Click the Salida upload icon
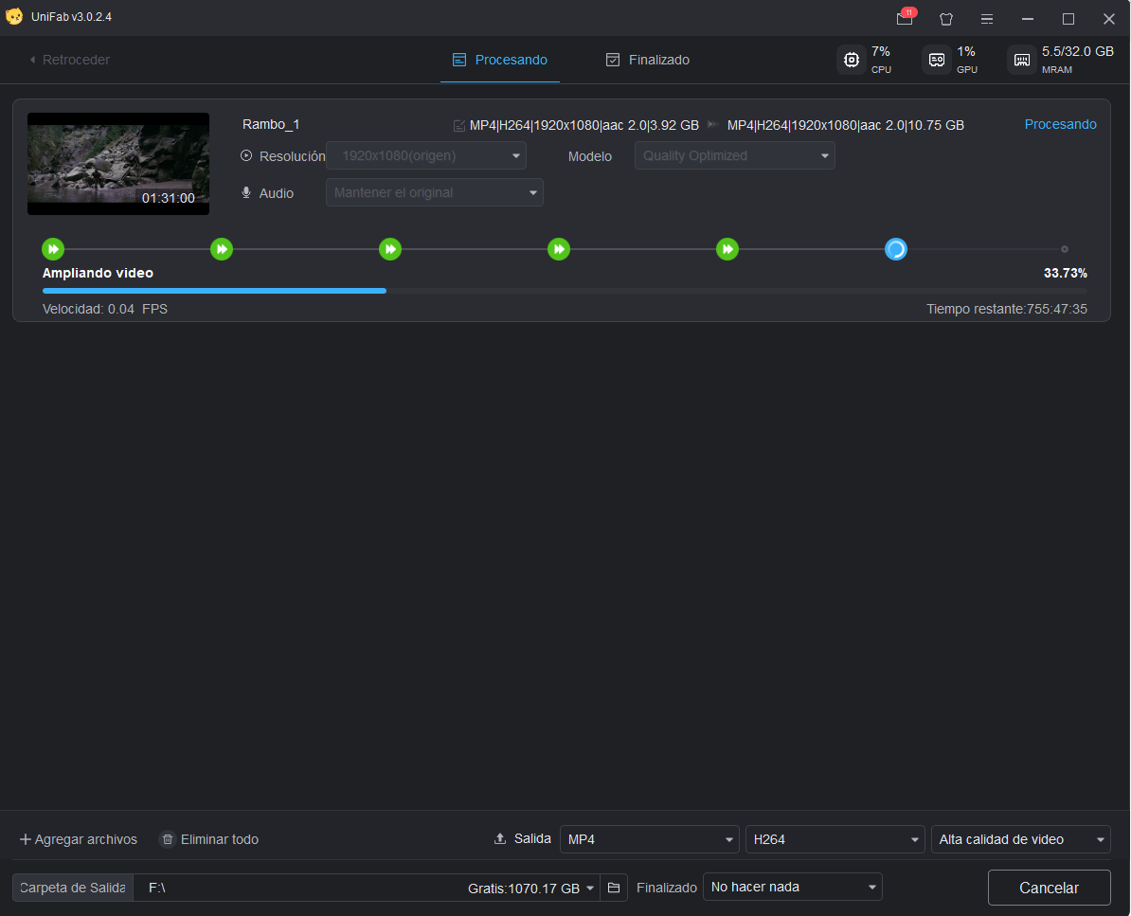 coord(500,839)
